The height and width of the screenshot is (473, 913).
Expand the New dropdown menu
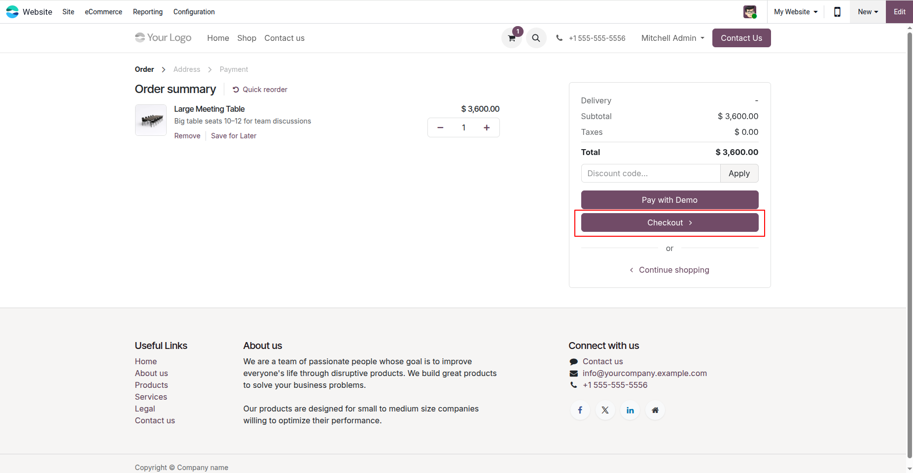click(867, 11)
